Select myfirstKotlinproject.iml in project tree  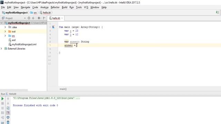click(x=24, y=44)
